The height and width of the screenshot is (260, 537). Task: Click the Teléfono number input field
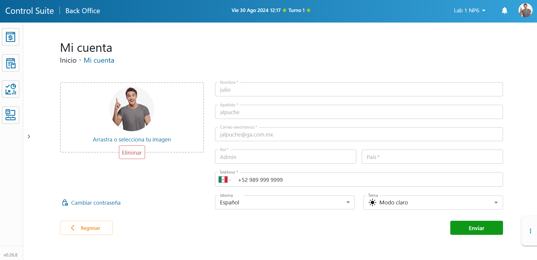click(366, 180)
